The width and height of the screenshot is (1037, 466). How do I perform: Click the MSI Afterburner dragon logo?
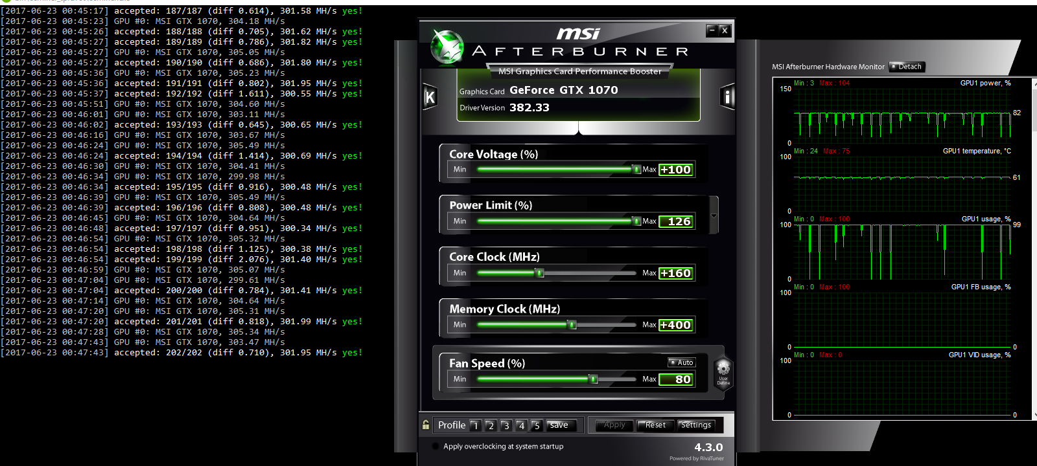point(447,47)
